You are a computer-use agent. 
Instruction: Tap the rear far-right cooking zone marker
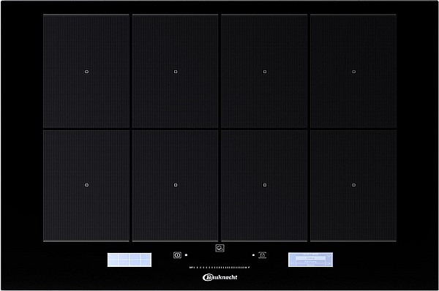(353, 72)
